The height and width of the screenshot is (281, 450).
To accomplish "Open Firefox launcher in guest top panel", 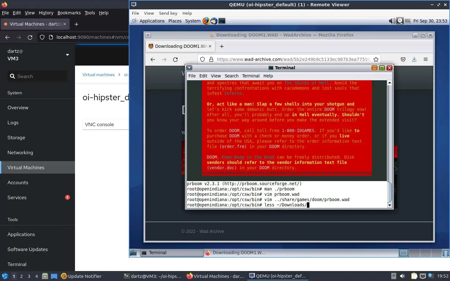I will [206, 21].
